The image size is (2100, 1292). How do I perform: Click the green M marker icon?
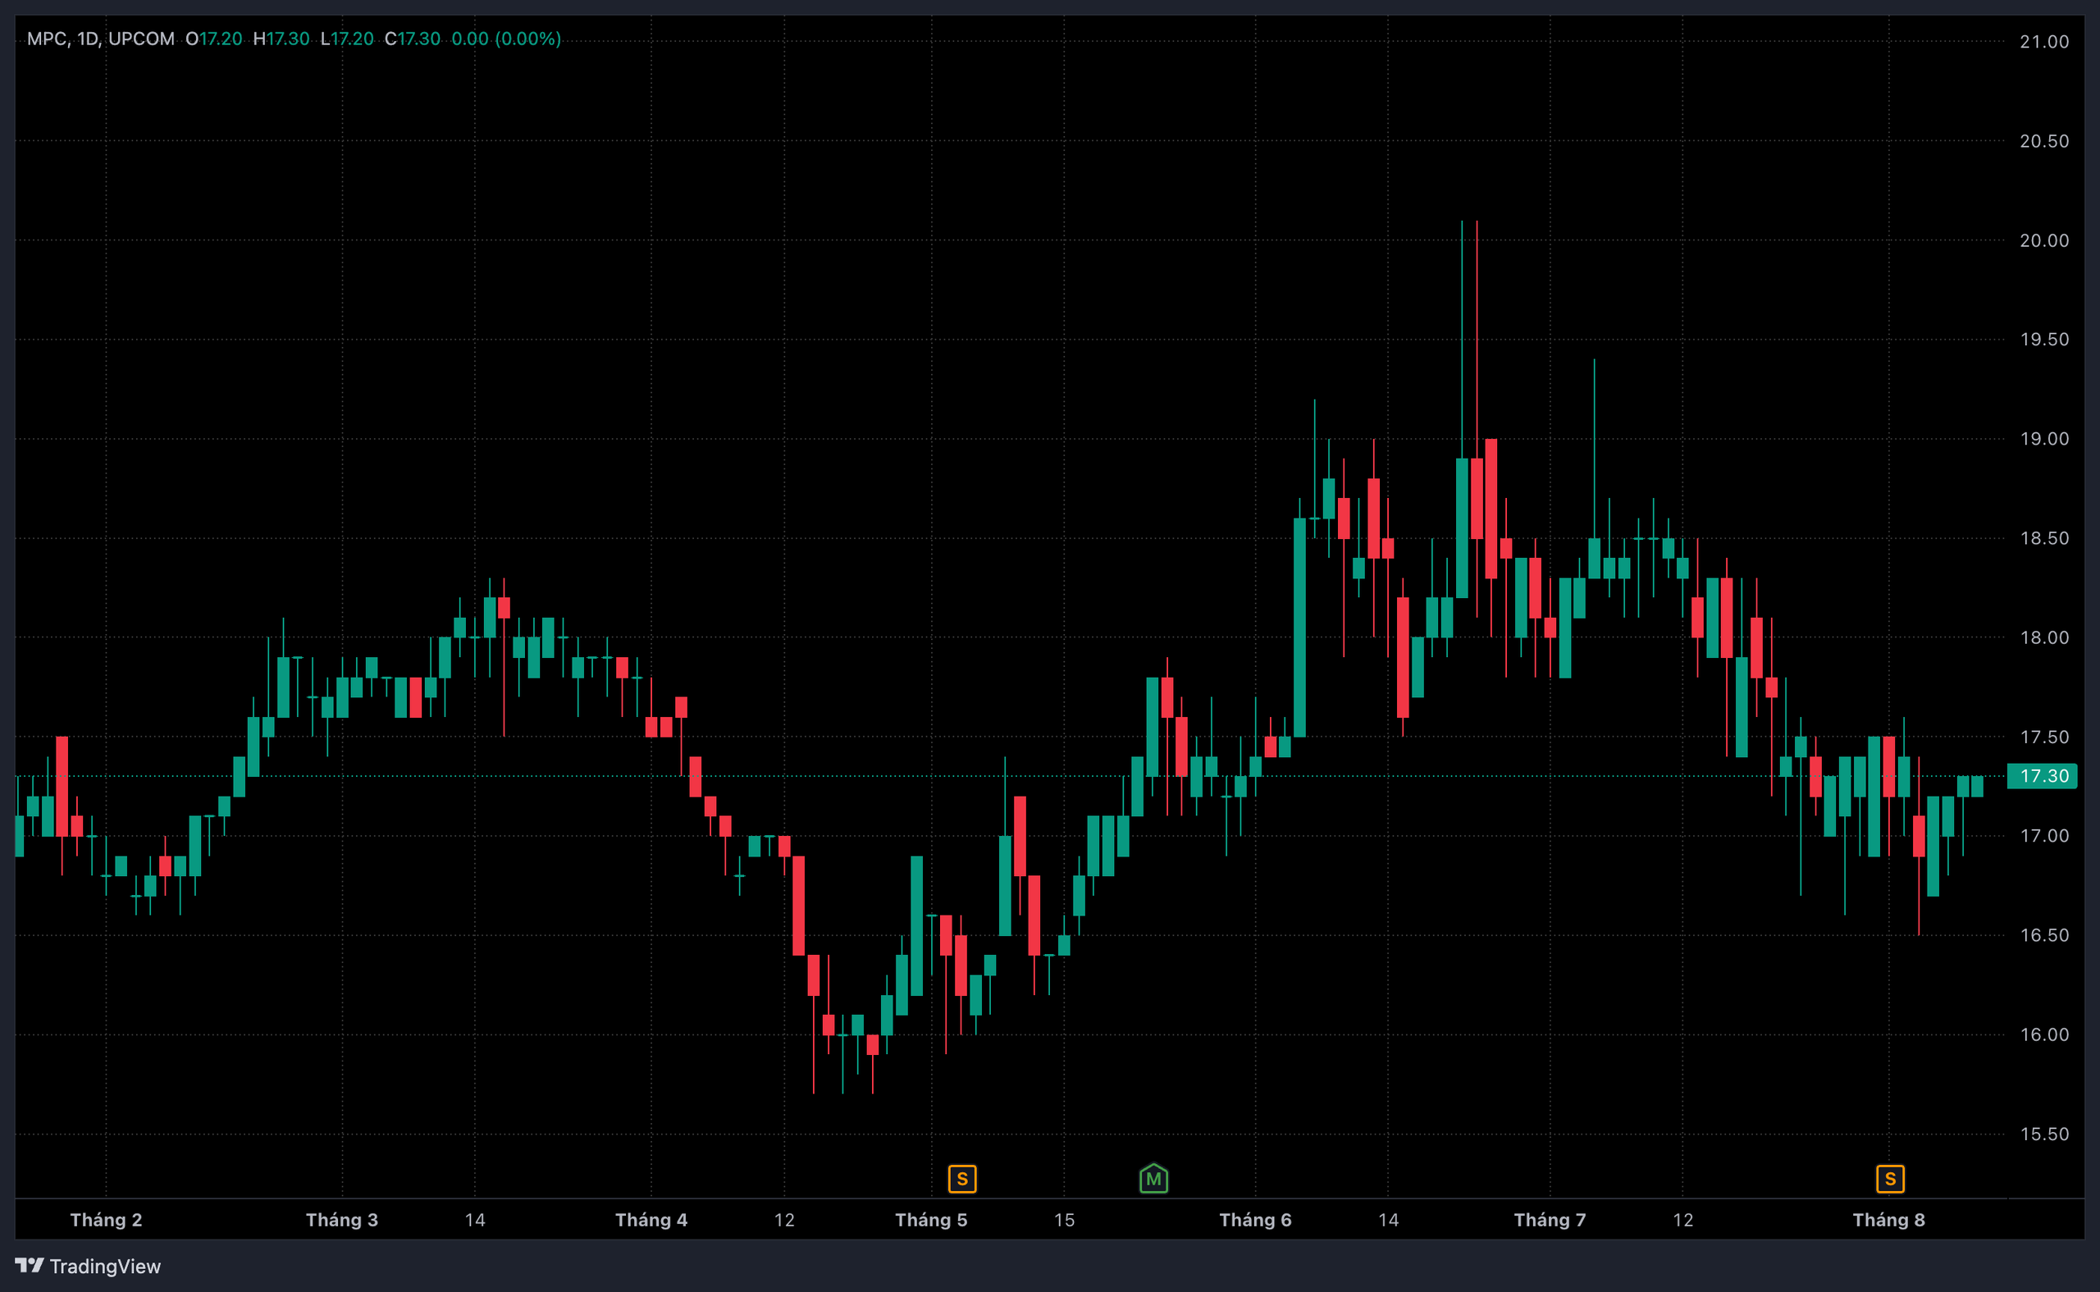[1153, 1178]
